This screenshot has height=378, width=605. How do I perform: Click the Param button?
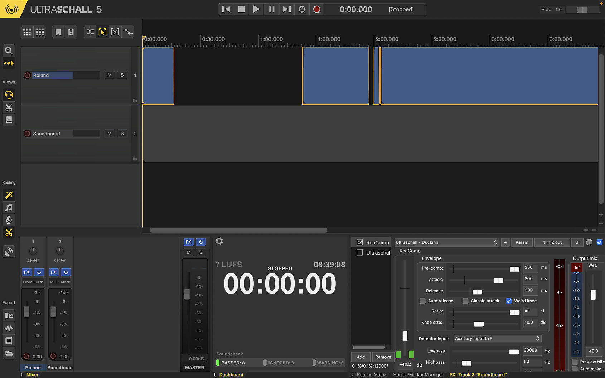coord(522,242)
